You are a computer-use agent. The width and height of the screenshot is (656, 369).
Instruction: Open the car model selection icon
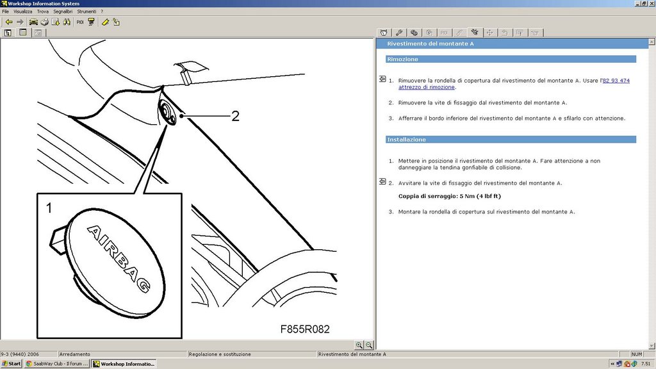(x=33, y=22)
